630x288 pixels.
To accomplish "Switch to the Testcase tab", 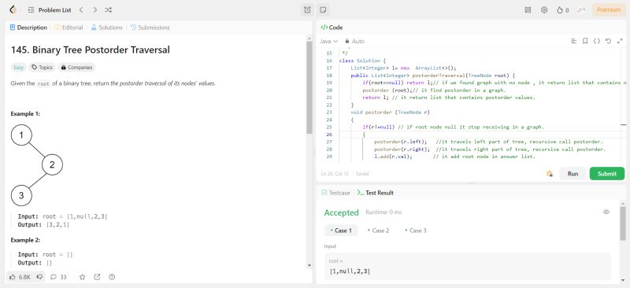I will coord(335,193).
